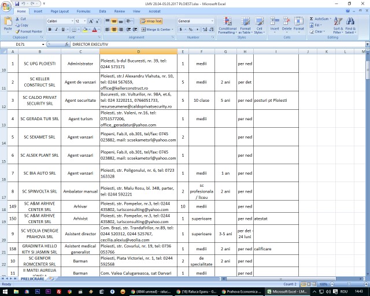Insert cells button in ribbon

275,24
